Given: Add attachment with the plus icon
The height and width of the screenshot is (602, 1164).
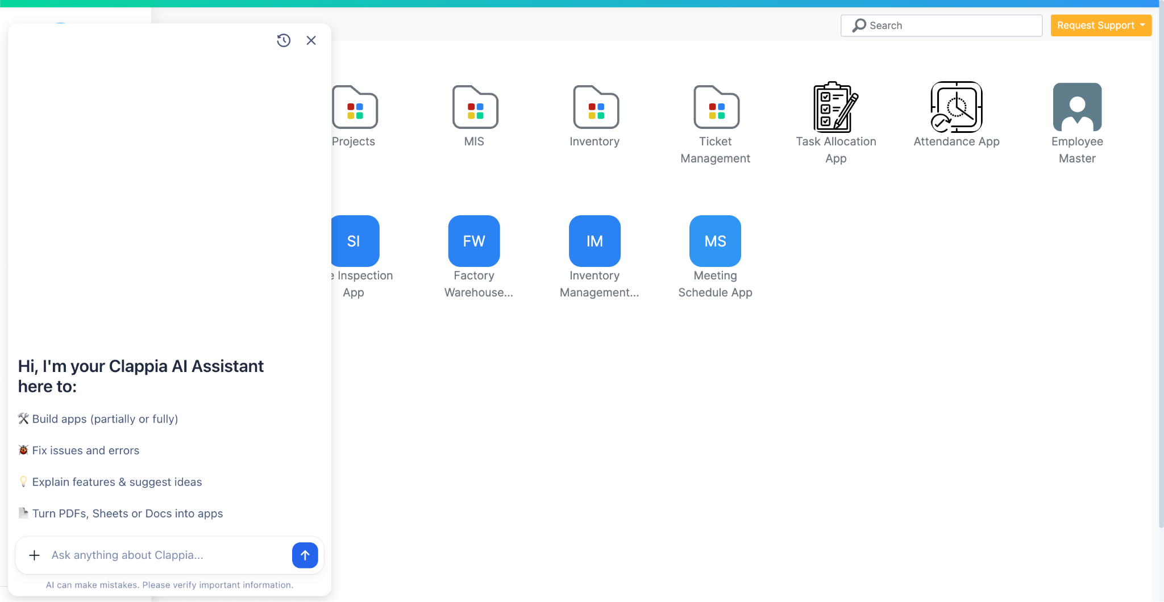Looking at the screenshot, I should tap(34, 555).
